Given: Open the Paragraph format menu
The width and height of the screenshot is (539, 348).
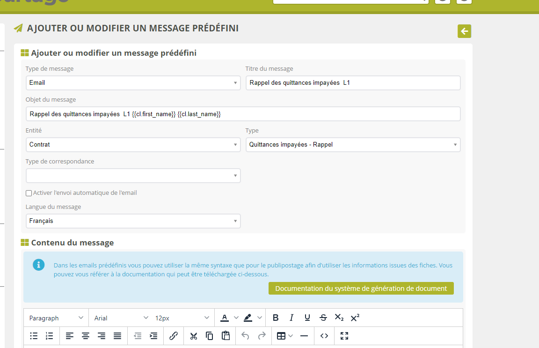Looking at the screenshot, I should point(56,318).
